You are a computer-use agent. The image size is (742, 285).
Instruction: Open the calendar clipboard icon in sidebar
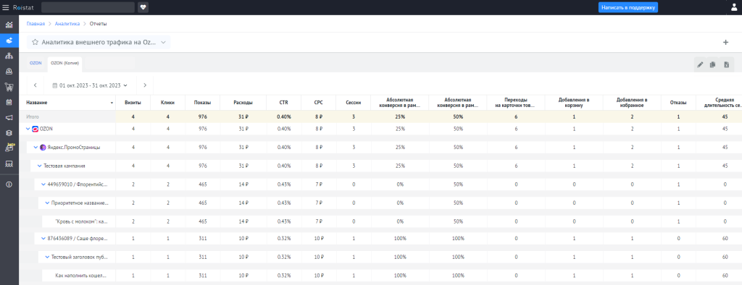pos(9,102)
